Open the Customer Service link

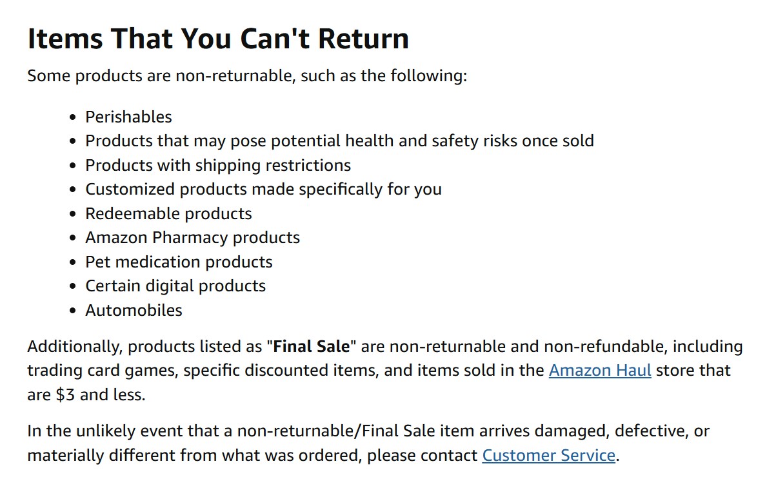[548, 456]
